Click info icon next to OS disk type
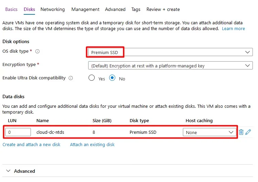The height and width of the screenshot is (182, 258). click(x=37, y=51)
